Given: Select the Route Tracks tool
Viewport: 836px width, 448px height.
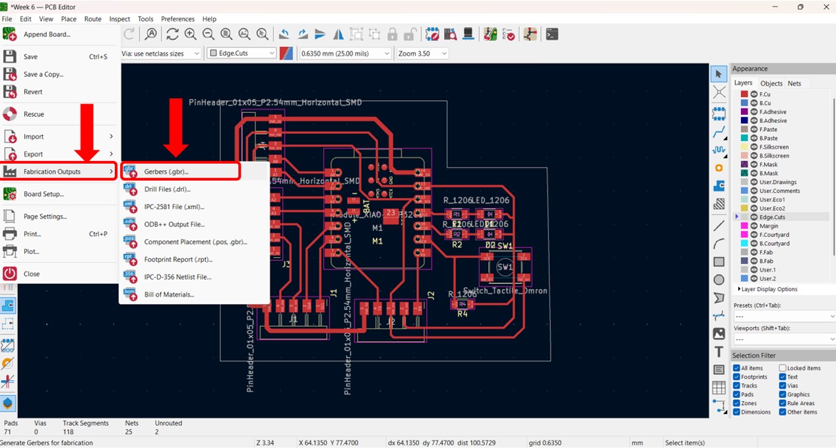Looking at the screenshot, I should click(719, 132).
